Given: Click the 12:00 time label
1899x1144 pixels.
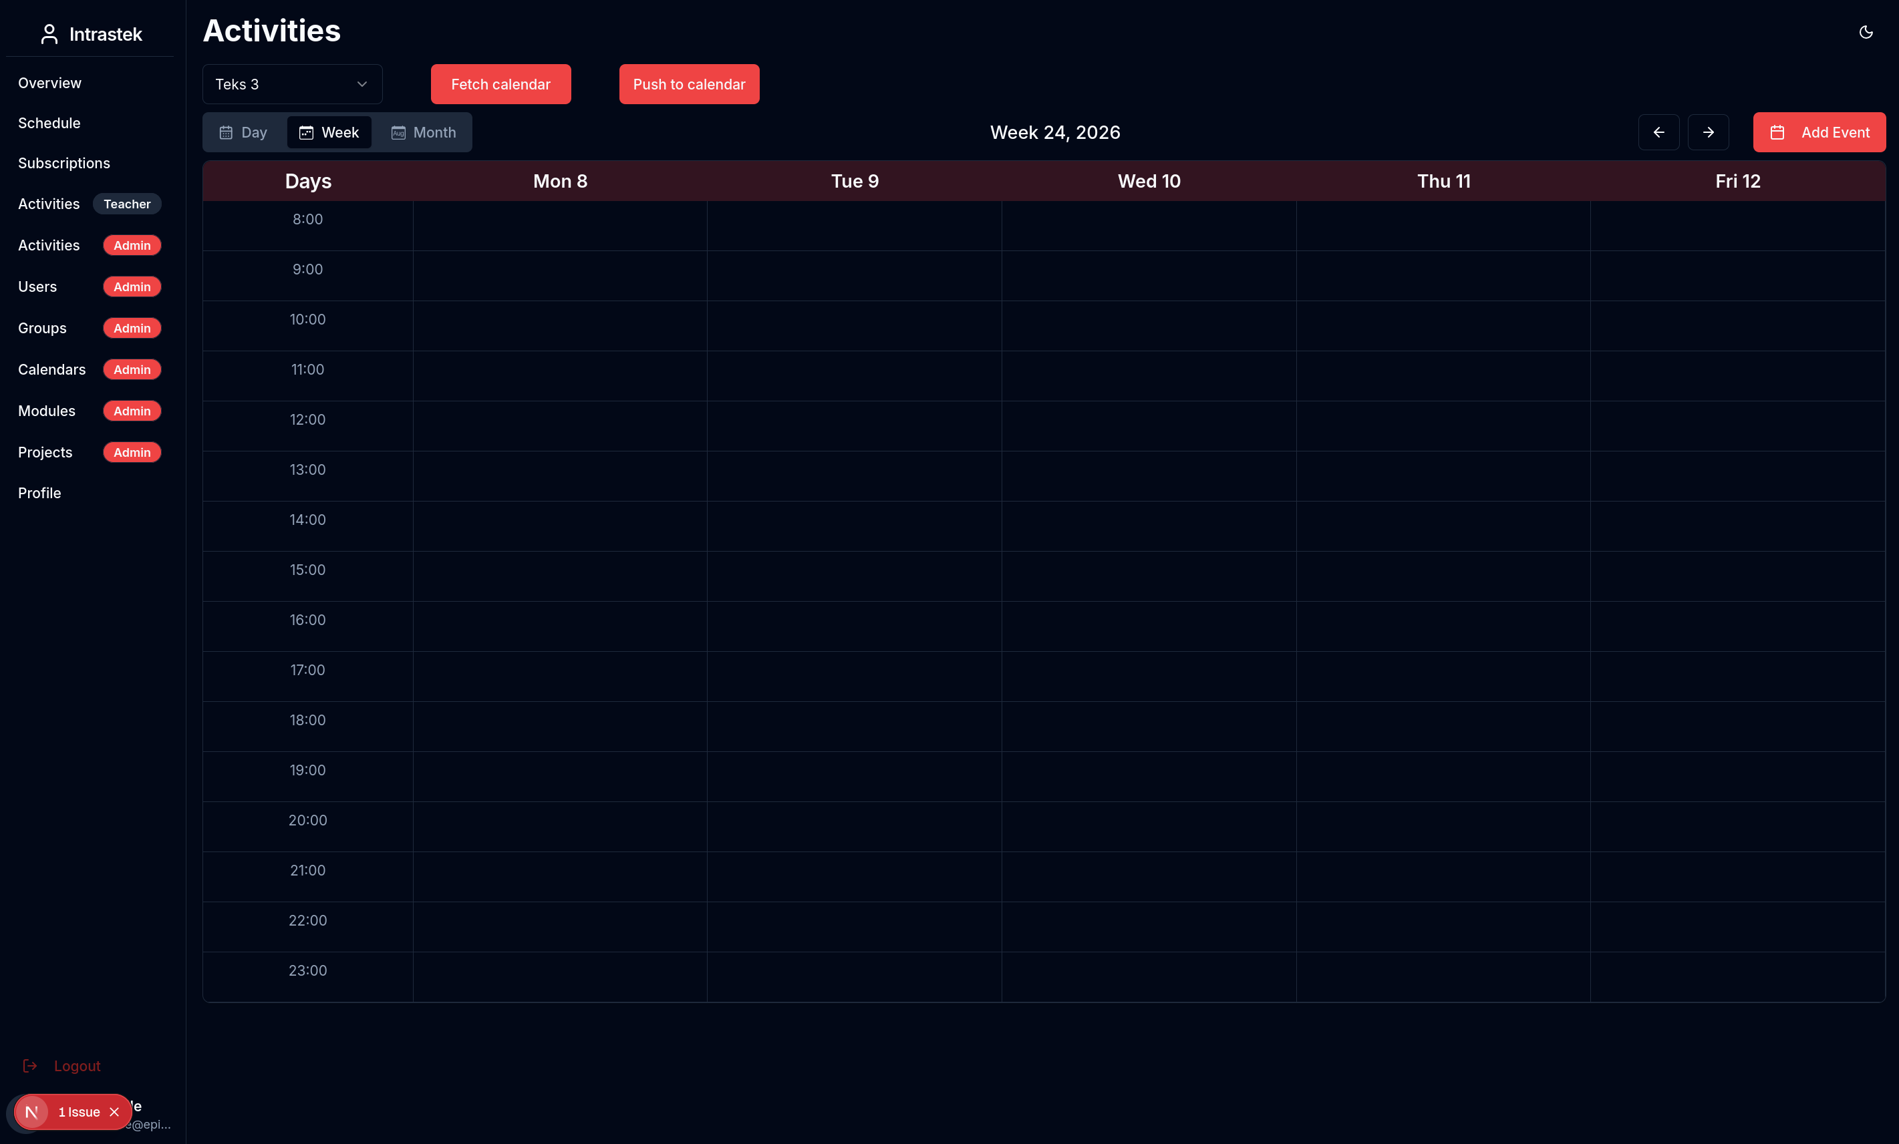Looking at the screenshot, I should coord(307,420).
